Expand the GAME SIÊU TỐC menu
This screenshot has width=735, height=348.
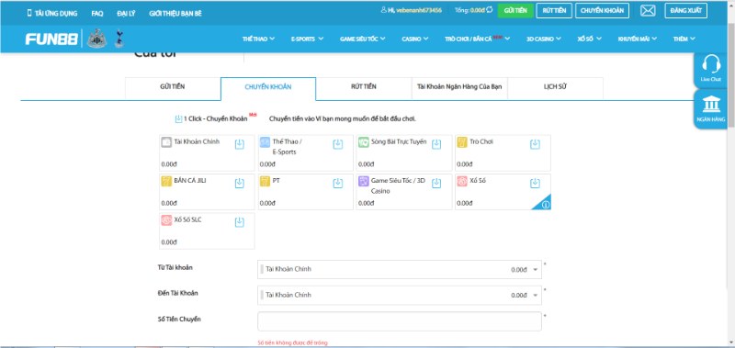pyautogui.click(x=362, y=39)
